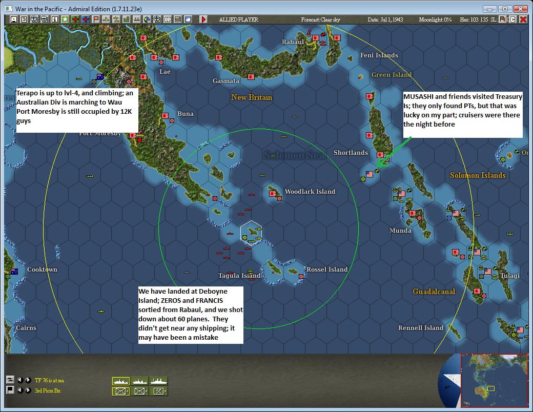Click the Woodlark Island label
This screenshot has height=412, width=533.
[310, 191]
